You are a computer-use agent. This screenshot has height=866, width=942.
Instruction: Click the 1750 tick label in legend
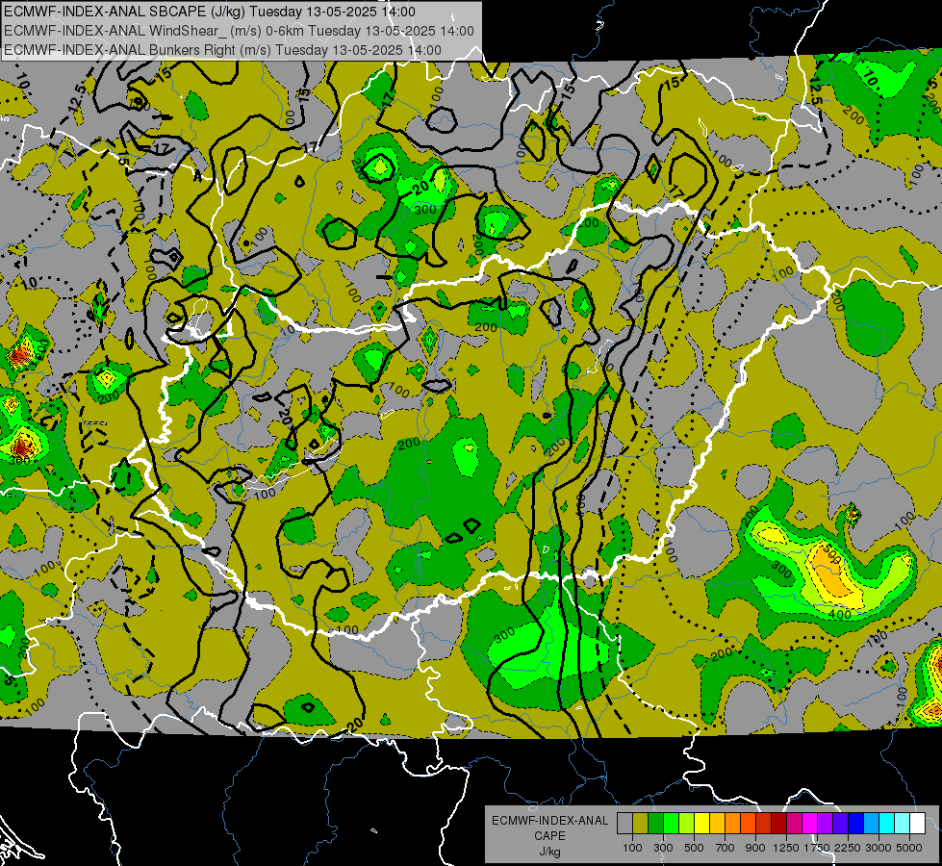click(817, 848)
